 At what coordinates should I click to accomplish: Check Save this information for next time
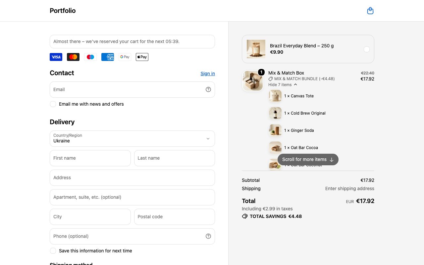point(53,251)
